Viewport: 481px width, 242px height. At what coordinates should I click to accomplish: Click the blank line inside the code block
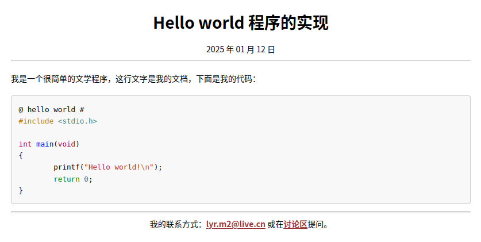115,132
